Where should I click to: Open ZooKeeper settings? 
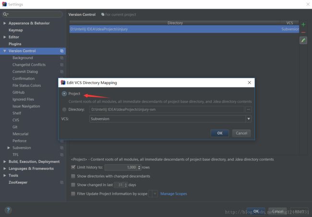(18, 182)
